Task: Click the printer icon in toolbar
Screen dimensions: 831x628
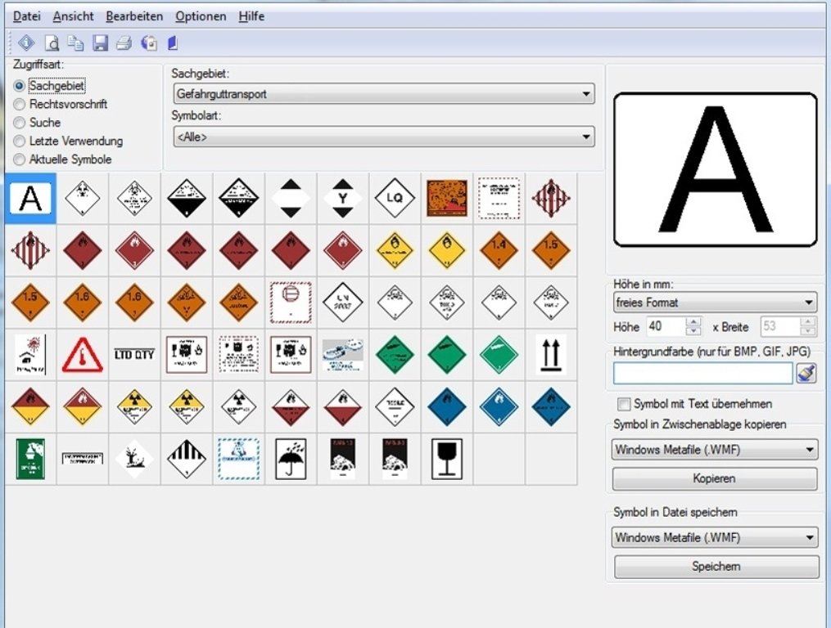Action: pyautogui.click(x=124, y=43)
